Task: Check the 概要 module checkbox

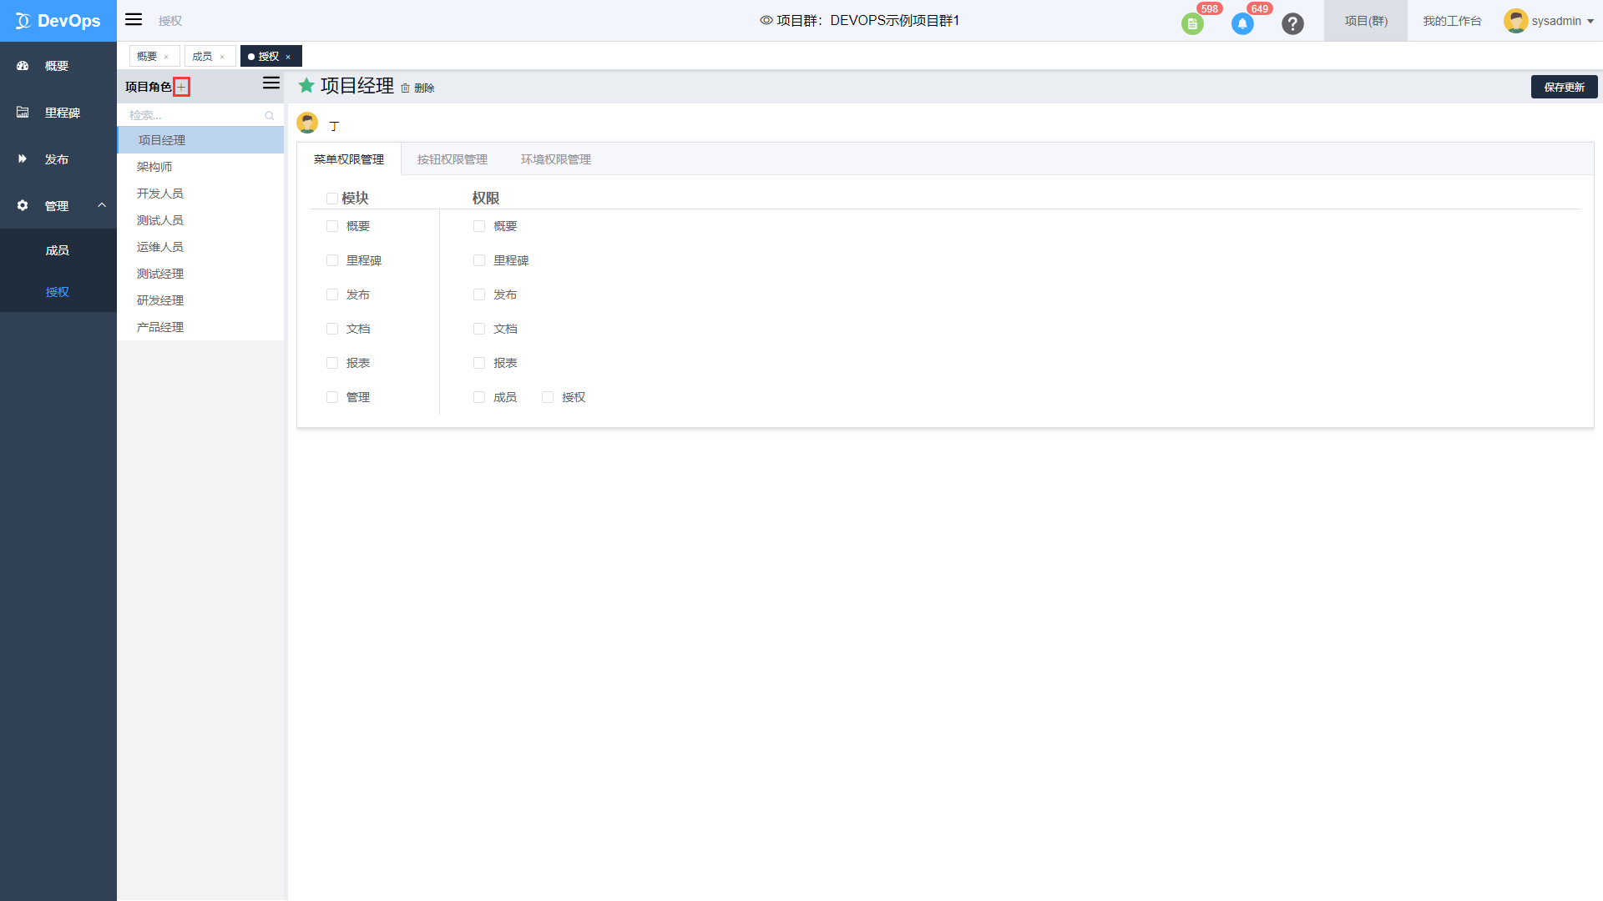Action: 332,226
